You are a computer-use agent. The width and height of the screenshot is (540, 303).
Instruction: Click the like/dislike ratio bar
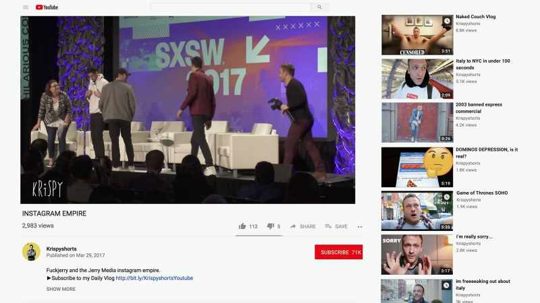[x=259, y=236]
